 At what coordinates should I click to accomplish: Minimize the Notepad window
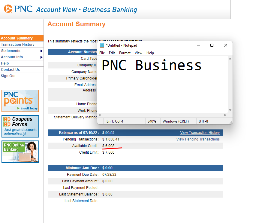[198, 45]
